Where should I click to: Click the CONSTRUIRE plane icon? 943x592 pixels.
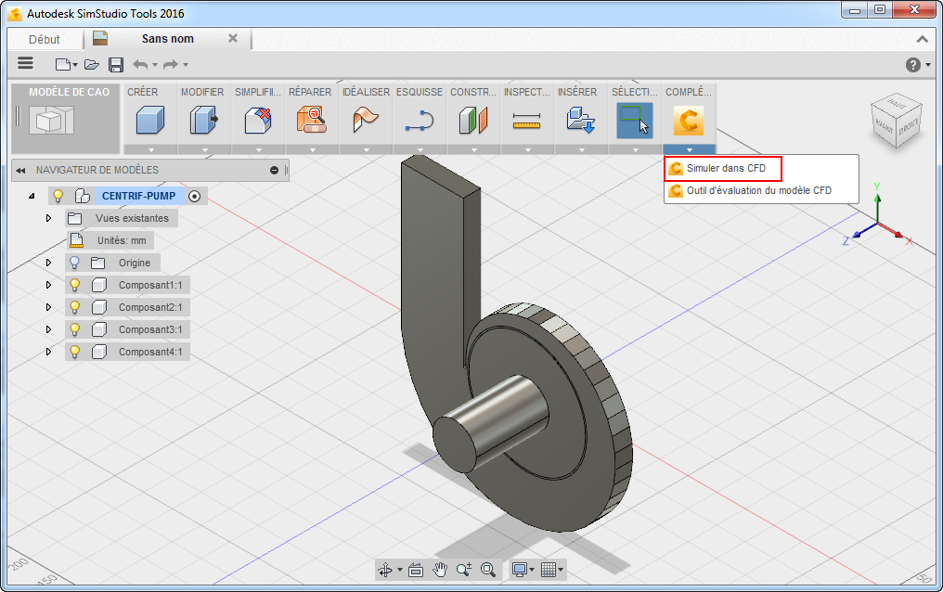pyautogui.click(x=473, y=120)
